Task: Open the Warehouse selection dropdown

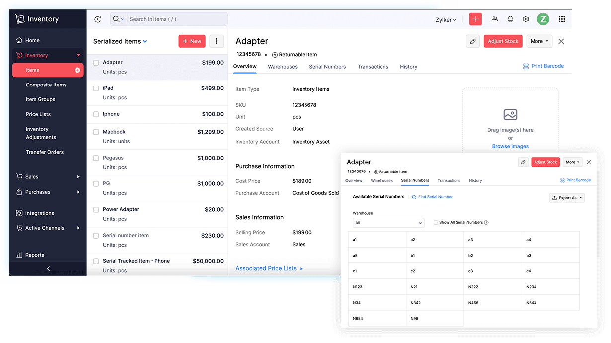Action: pyautogui.click(x=388, y=222)
